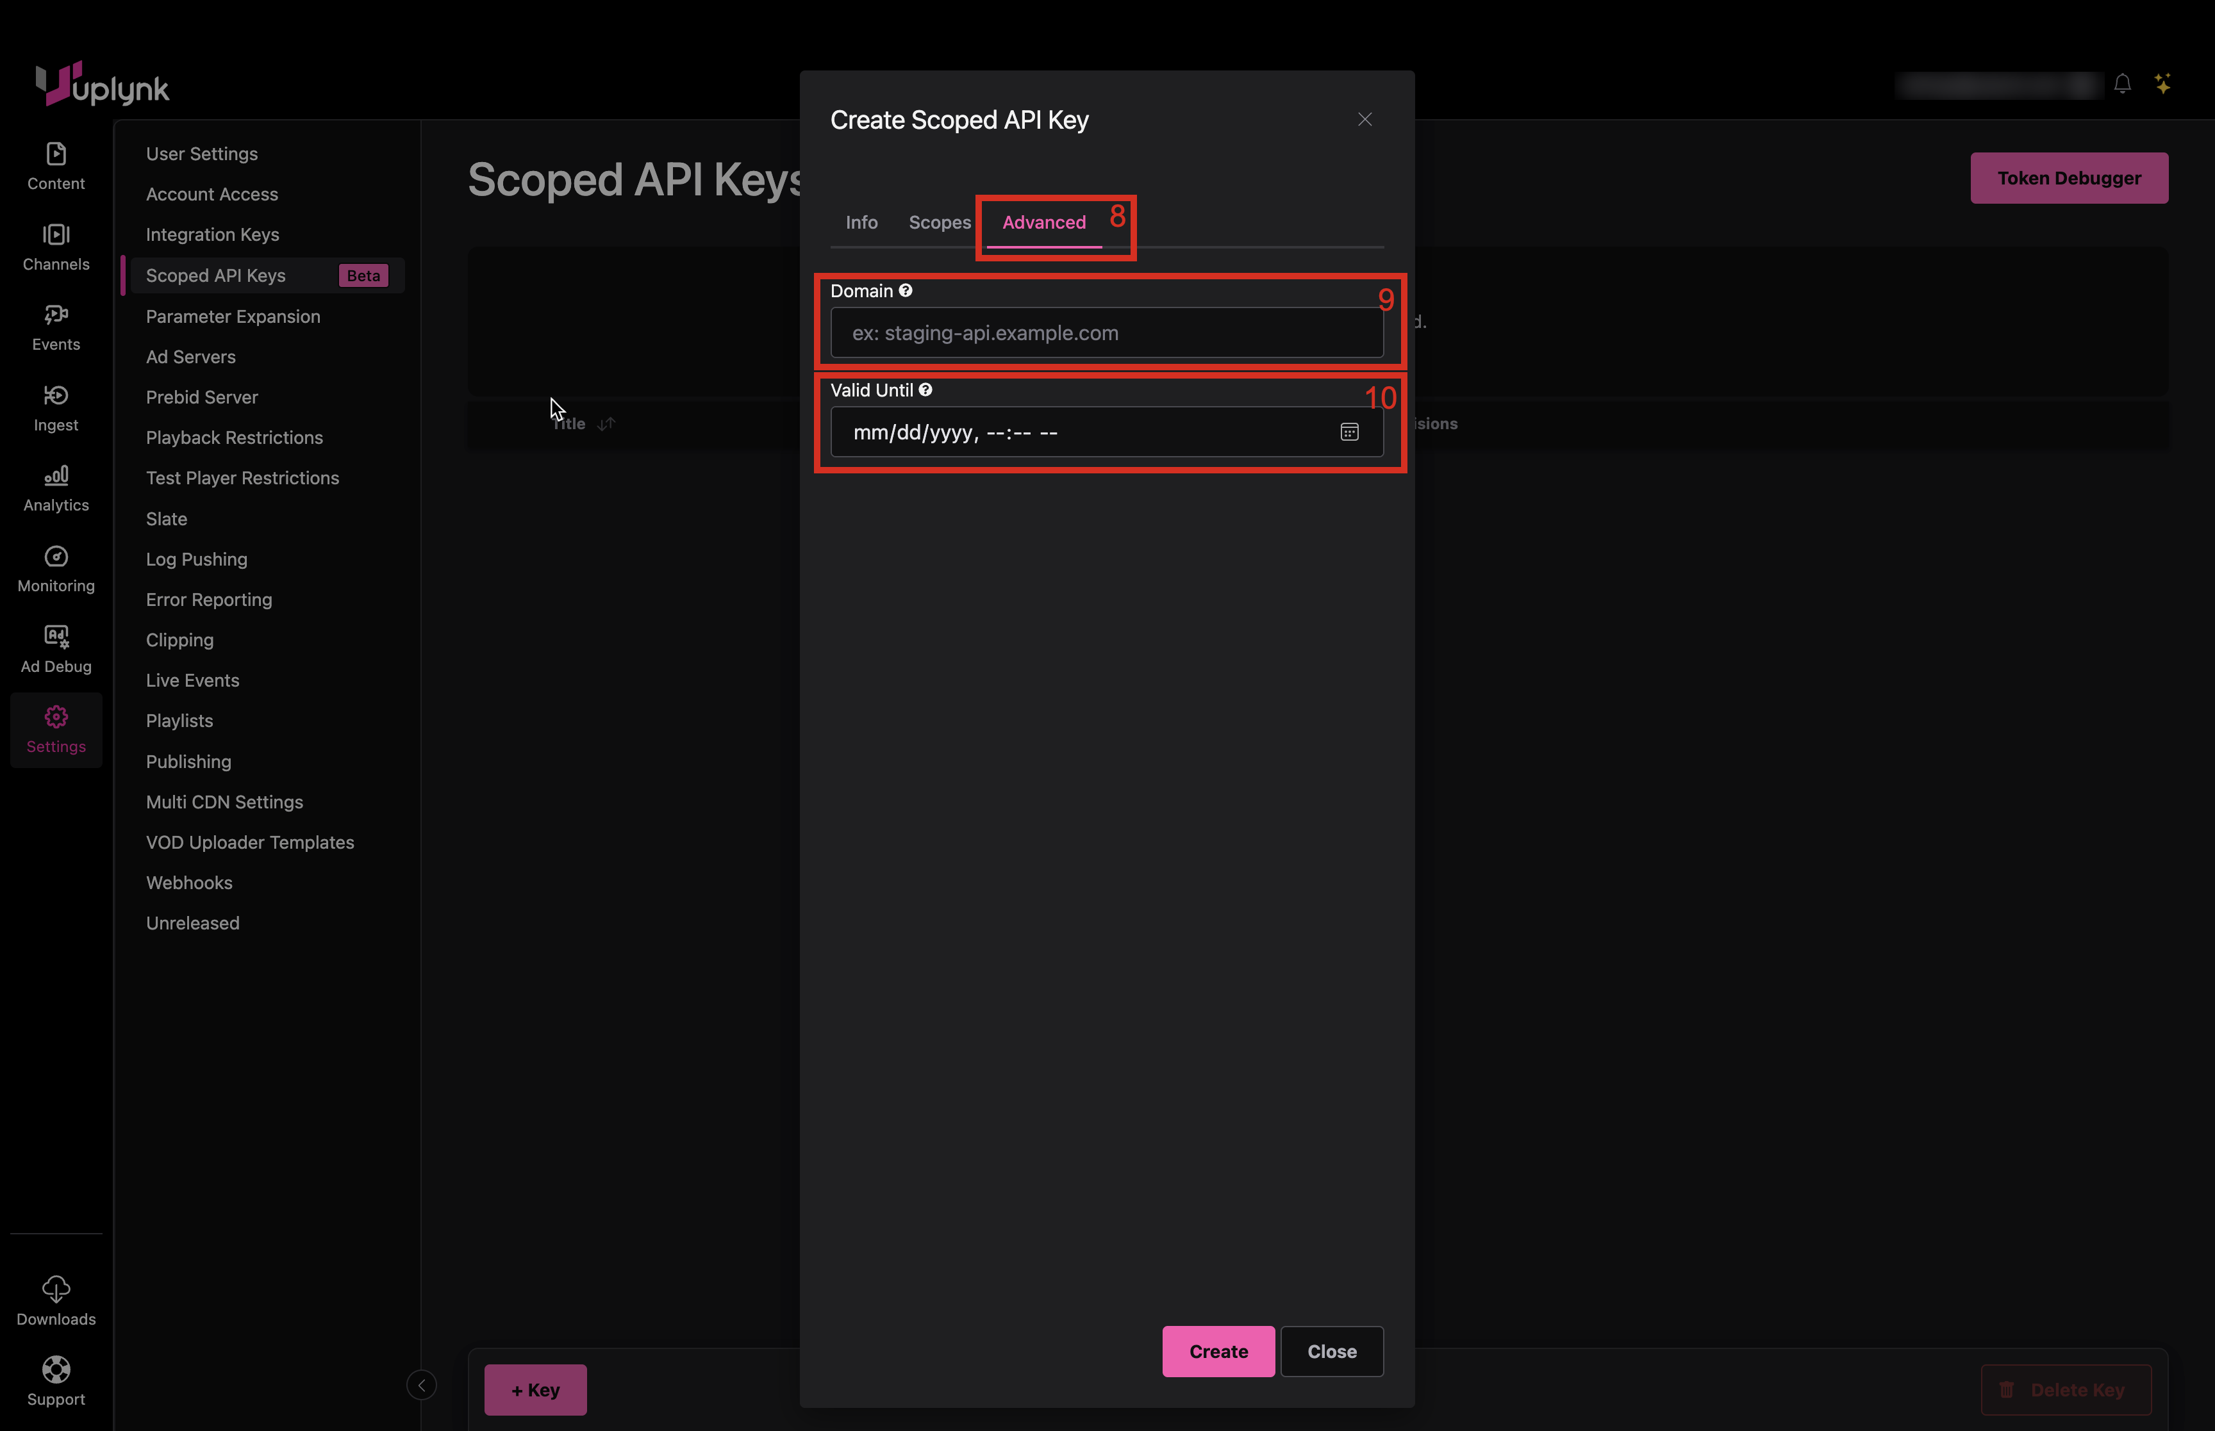Go to Events icon in sidebar
Image resolution: width=2215 pixels, height=1431 pixels.
pyautogui.click(x=56, y=314)
